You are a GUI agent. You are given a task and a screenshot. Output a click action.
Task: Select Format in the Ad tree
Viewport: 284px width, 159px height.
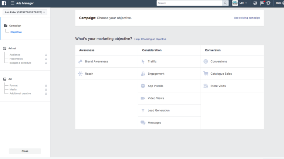(14, 85)
